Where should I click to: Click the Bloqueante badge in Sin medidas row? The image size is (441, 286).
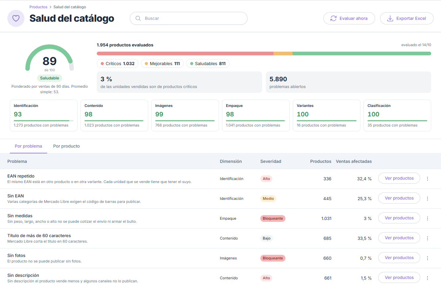[273, 218]
